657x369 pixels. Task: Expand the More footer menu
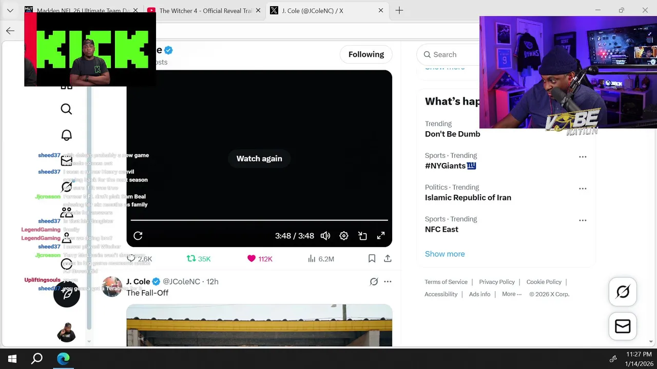click(x=512, y=294)
